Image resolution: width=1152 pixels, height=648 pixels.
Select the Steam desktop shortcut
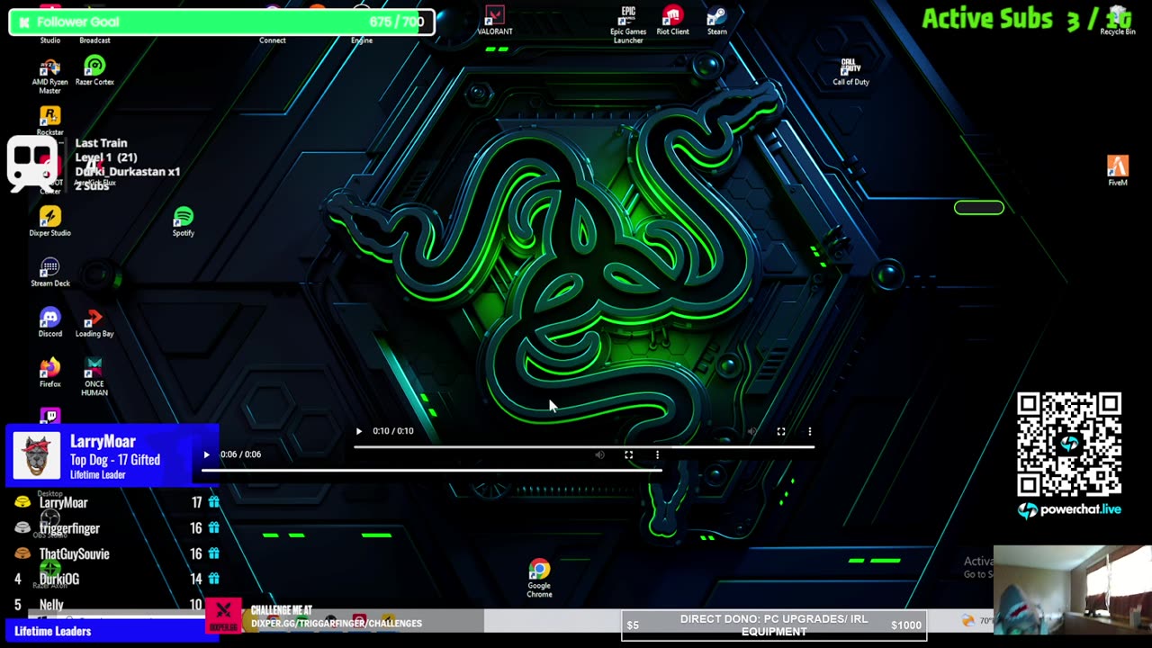click(x=716, y=20)
